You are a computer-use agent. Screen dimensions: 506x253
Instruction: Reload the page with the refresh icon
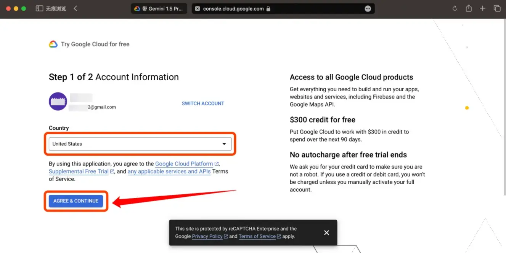coord(455,8)
